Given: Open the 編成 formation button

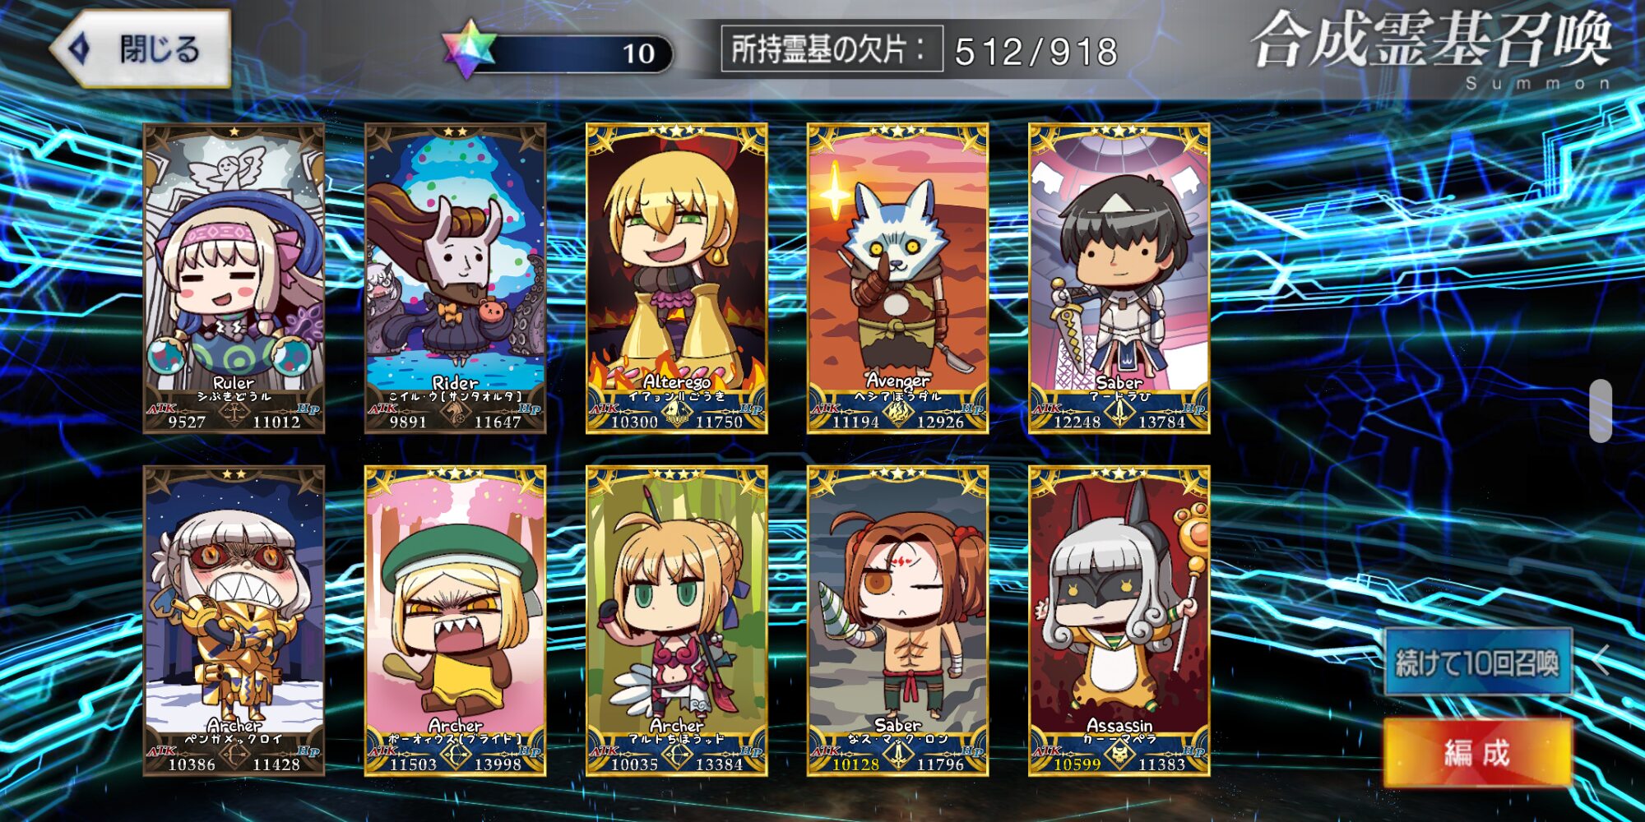Looking at the screenshot, I should click(x=1478, y=753).
